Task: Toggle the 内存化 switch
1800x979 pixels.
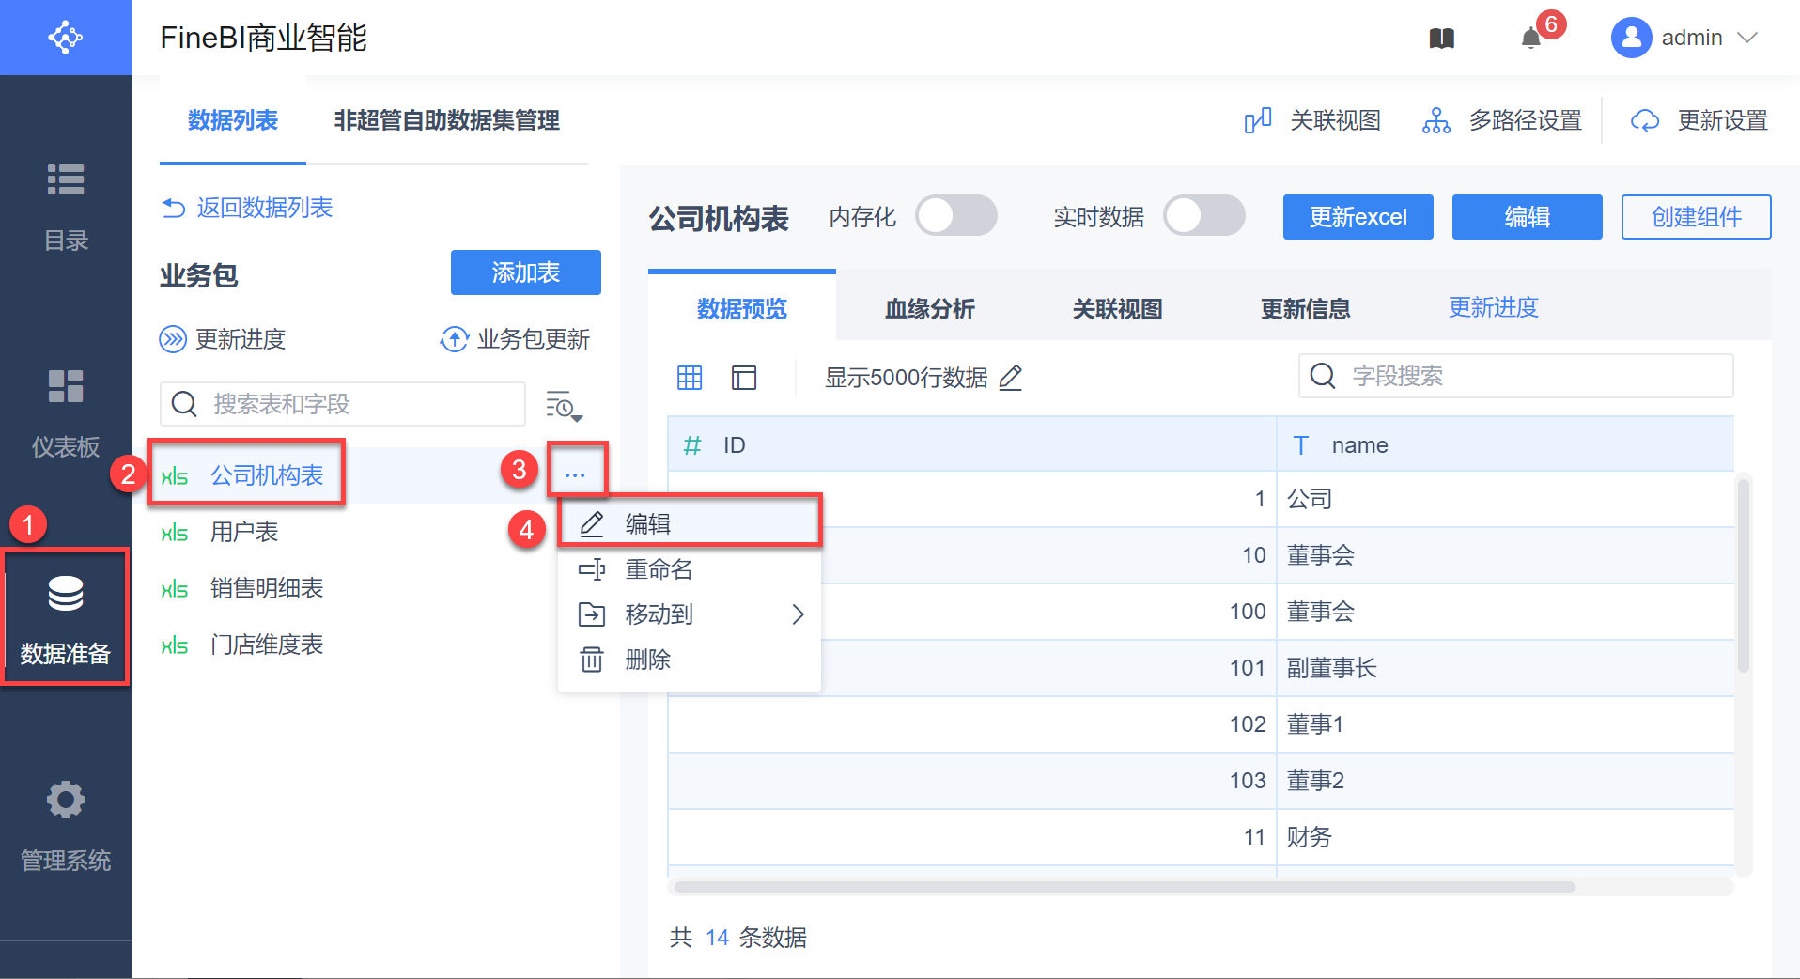Action: [x=956, y=216]
